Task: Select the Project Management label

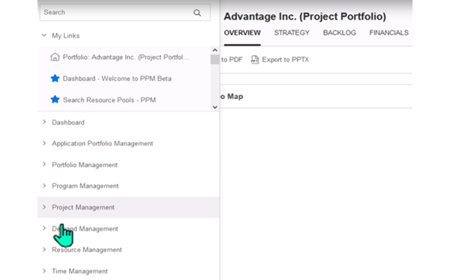Action: (83, 207)
